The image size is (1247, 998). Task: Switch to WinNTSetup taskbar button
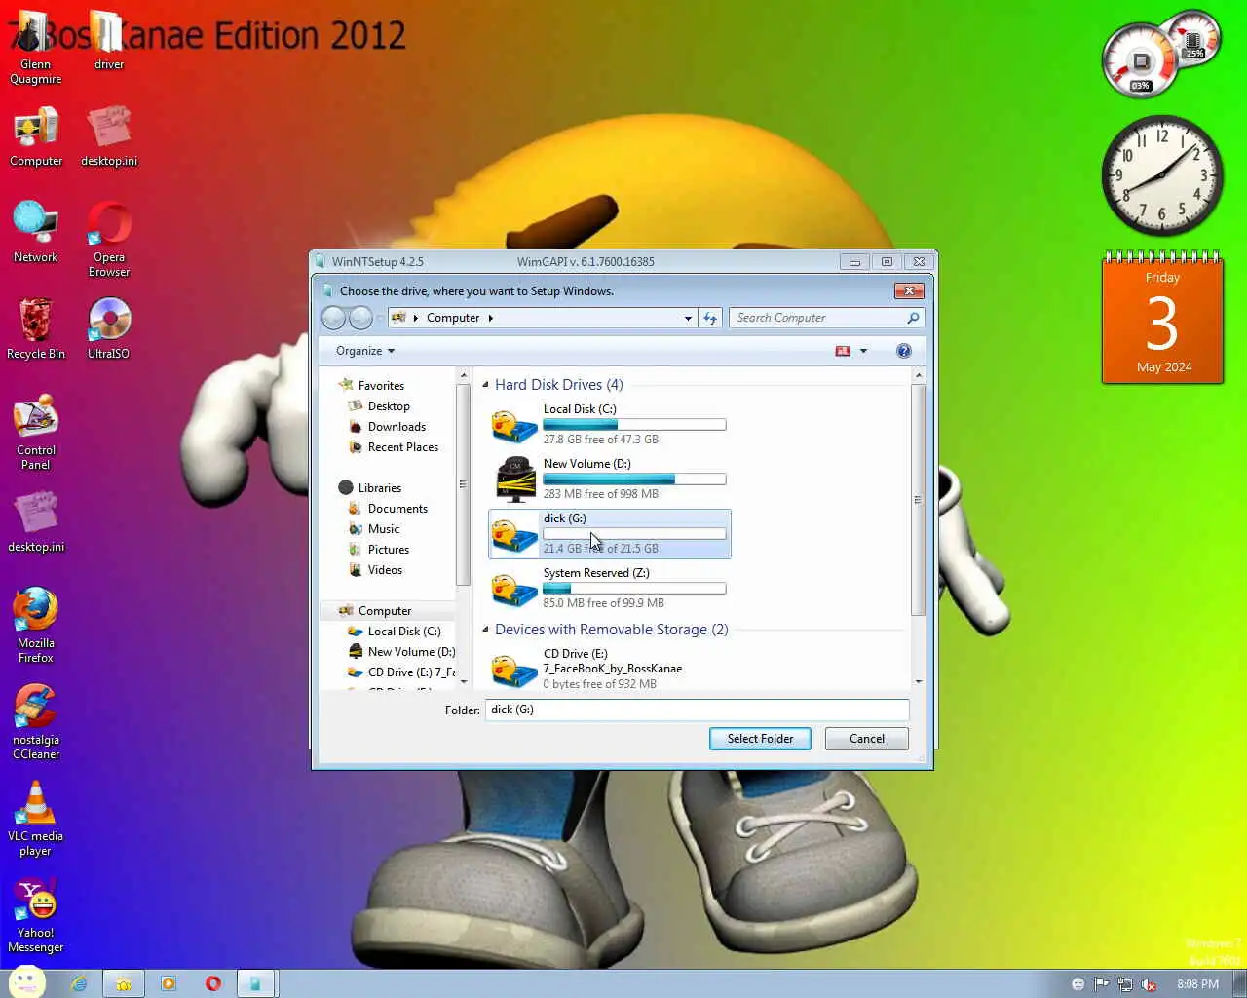point(256,983)
